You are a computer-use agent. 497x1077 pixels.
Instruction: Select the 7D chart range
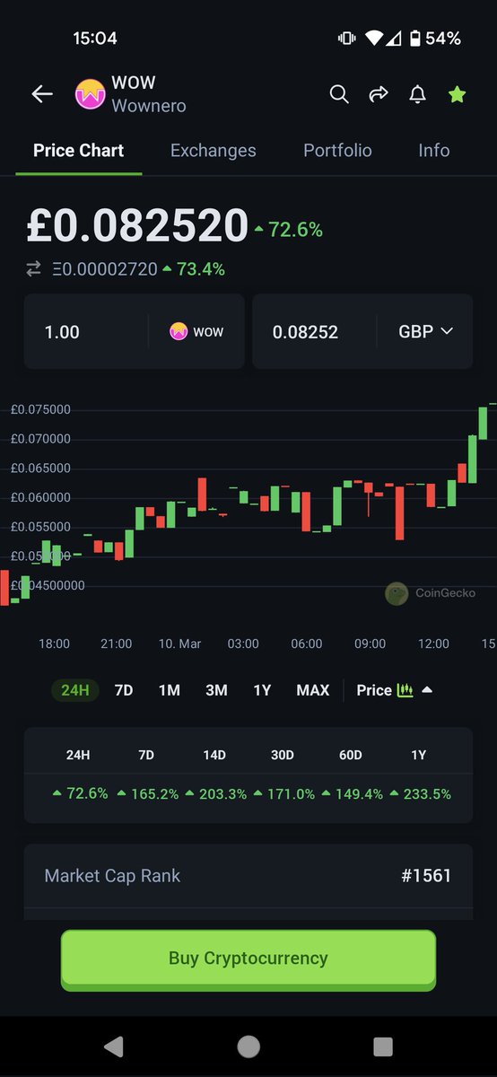click(124, 690)
